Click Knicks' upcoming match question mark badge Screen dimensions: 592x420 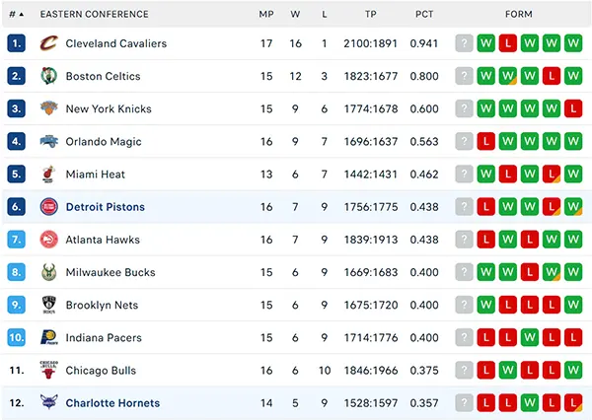pyautogui.click(x=464, y=108)
